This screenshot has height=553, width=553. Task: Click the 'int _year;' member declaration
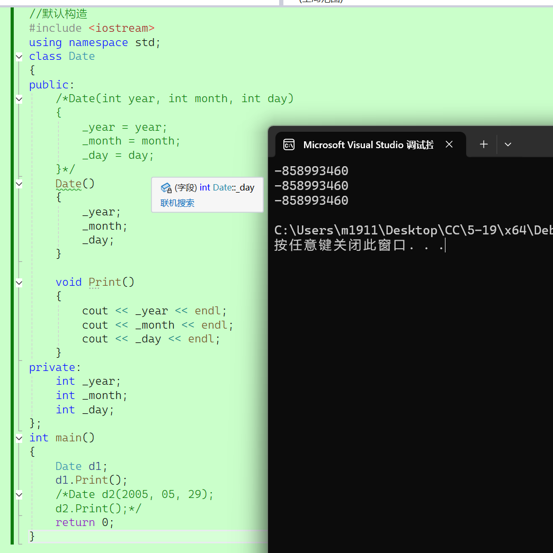click(x=88, y=381)
